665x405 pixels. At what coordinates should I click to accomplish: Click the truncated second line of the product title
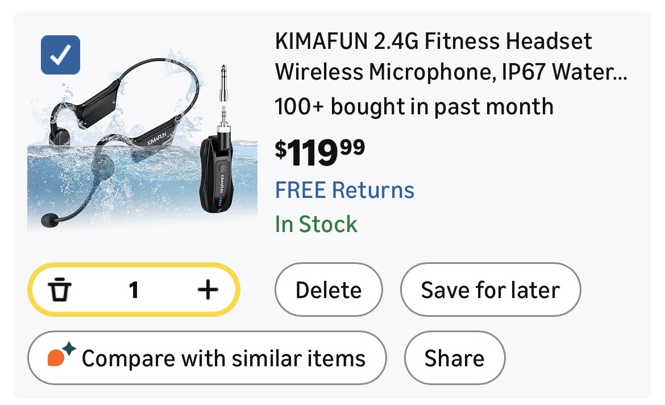coord(451,72)
